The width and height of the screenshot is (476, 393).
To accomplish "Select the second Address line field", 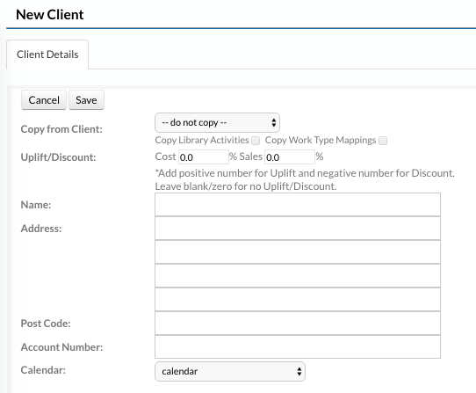I will [298, 252].
